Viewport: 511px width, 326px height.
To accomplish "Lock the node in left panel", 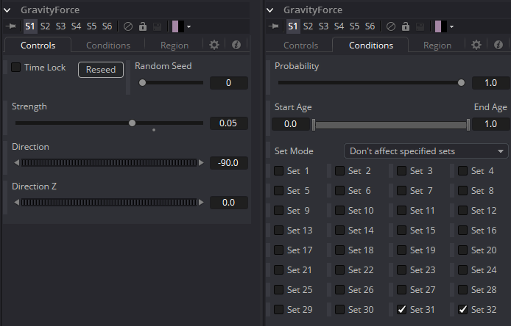I will 143,26.
